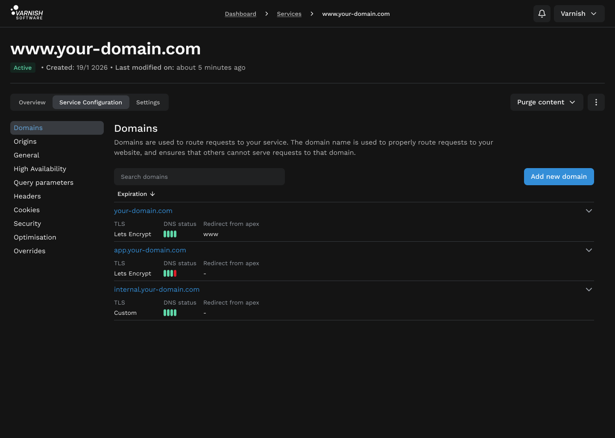Click DNS status indicator for internal.your-domain.com
This screenshot has width=615, height=438.
(x=170, y=313)
